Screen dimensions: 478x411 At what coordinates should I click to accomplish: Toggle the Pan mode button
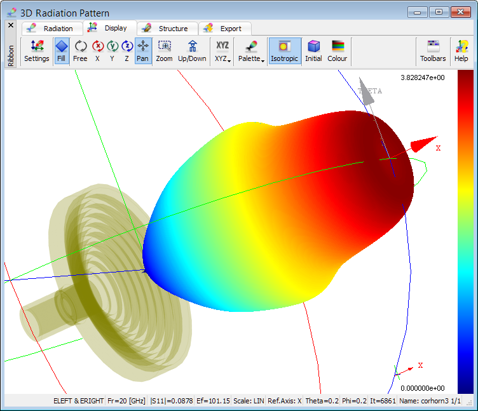(143, 51)
